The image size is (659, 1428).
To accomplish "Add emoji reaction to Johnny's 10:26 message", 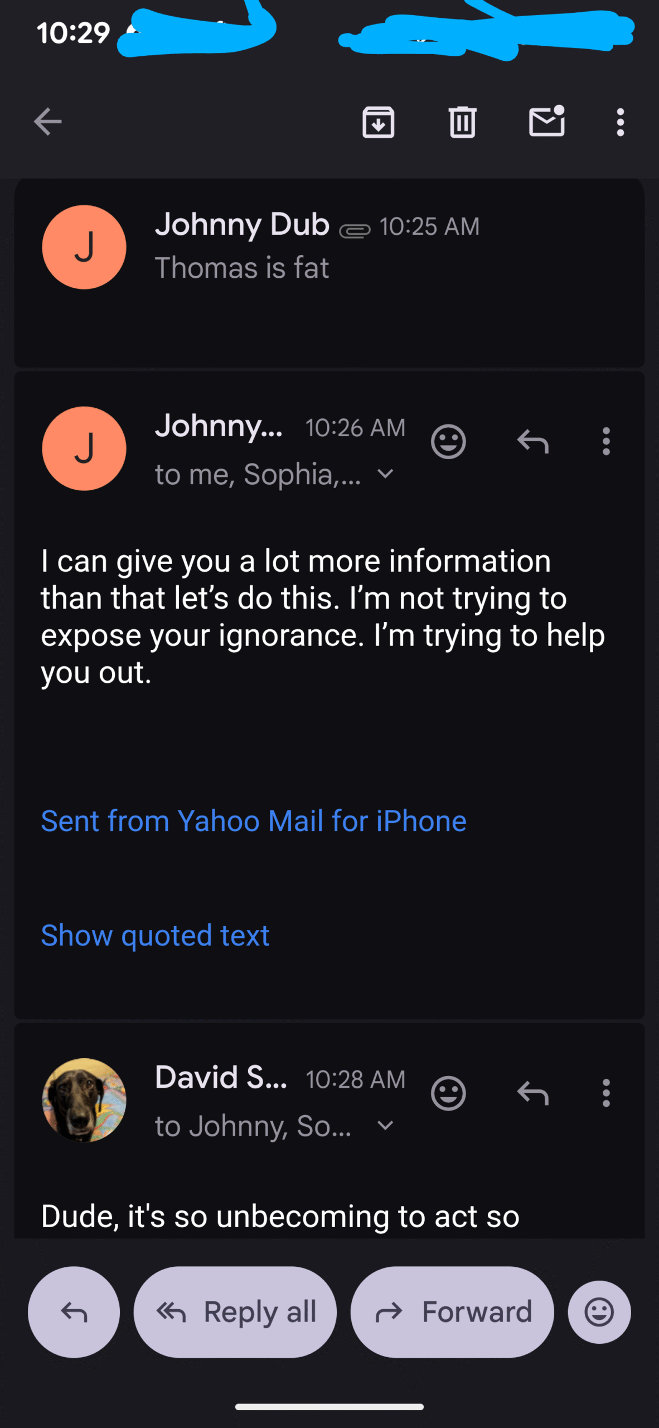I will click(x=448, y=442).
